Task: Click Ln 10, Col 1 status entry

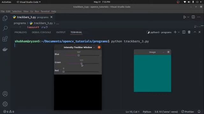Action: [x=133, y=112]
